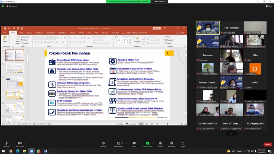
Task: Expand the View Options dropdown
Action: coord(160,2)
